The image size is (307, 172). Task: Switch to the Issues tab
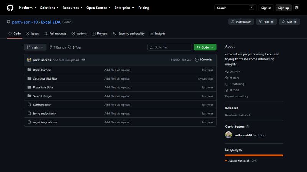[x=32, y=34]
